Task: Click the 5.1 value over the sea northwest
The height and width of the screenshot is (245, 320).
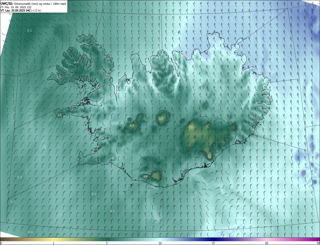Action: pyautogui.click(x=29, y=30)
